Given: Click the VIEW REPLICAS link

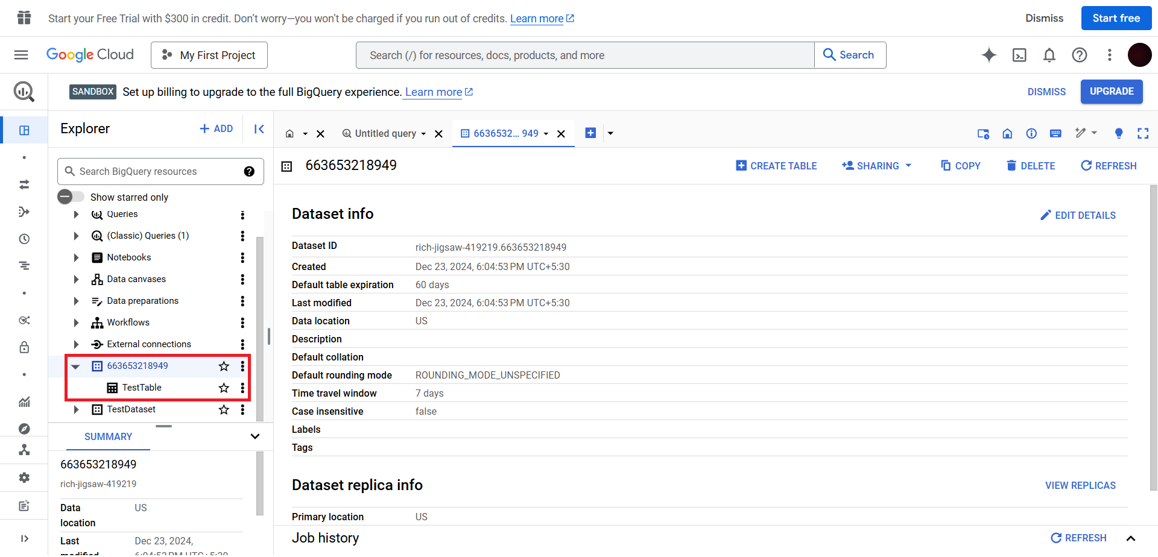Looking at the screenshot, I should (1080, 485).
